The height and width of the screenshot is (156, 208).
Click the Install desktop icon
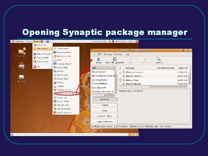pyautogui.click(x=21, y=65)
